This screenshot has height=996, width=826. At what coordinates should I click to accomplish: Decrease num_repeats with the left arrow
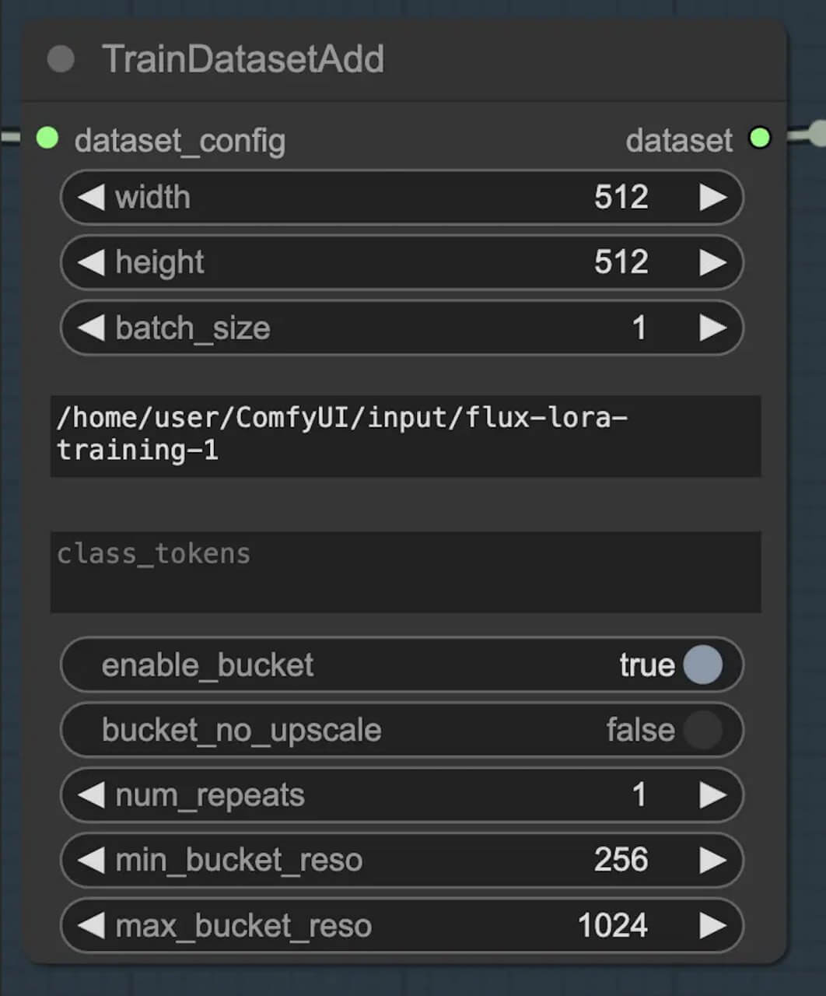coord(91,795)
